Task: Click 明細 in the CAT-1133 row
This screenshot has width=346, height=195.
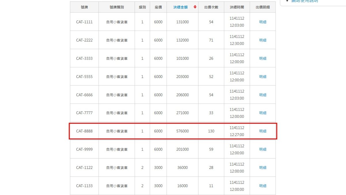Action: (263, 186)
